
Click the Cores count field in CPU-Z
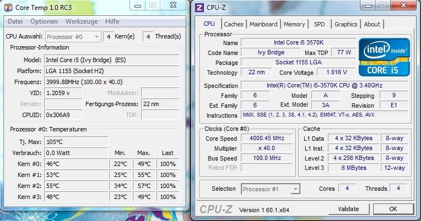pyautogui.click(x=347, y=189)
